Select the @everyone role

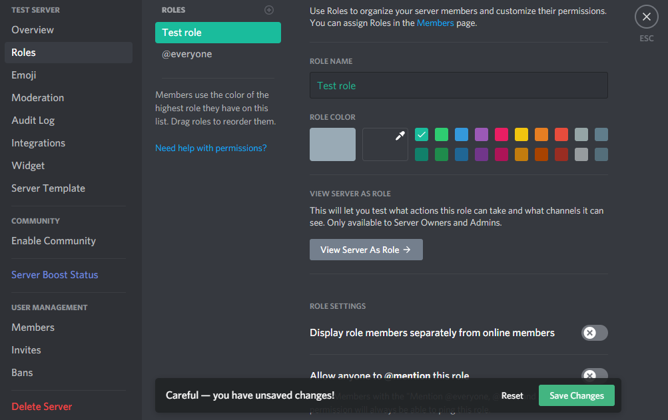[218, 54]
